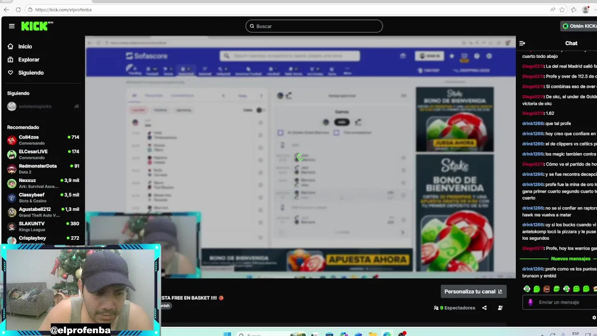
Task: Click the Recomendado section heading
Action: [23, 127]
